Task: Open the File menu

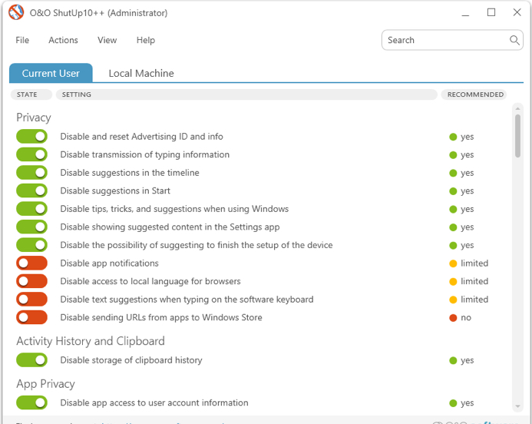Action: coord(22,40)
